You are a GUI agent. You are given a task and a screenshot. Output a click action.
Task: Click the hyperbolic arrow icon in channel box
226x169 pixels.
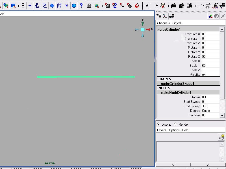(x=223, y=16)
